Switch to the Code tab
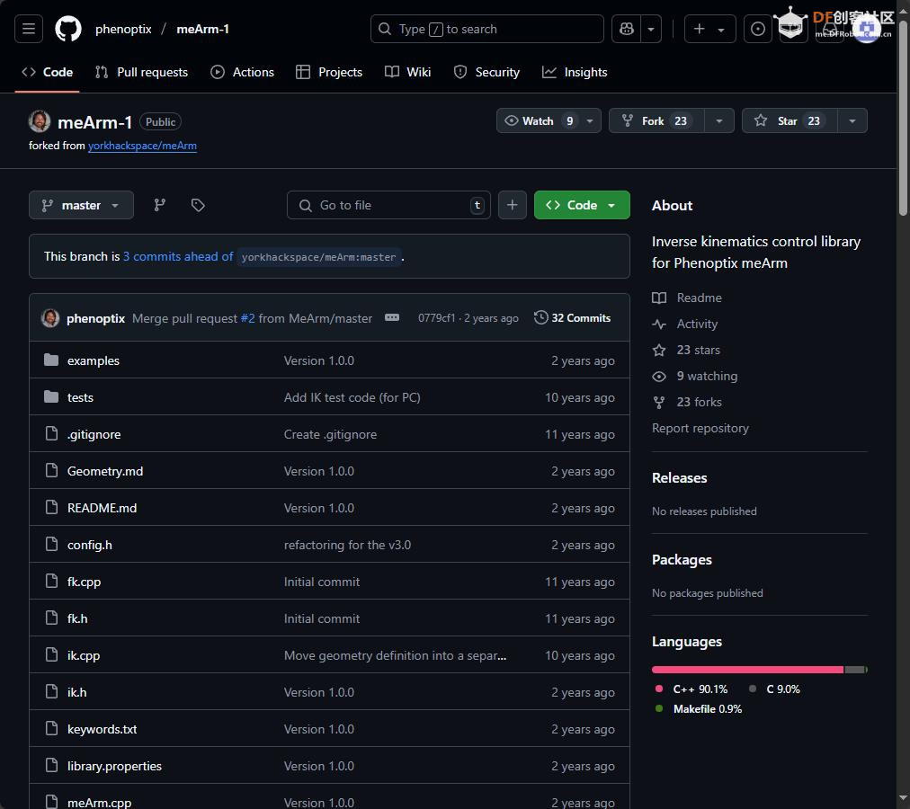The image size is (910, 809). pos(47,72)
